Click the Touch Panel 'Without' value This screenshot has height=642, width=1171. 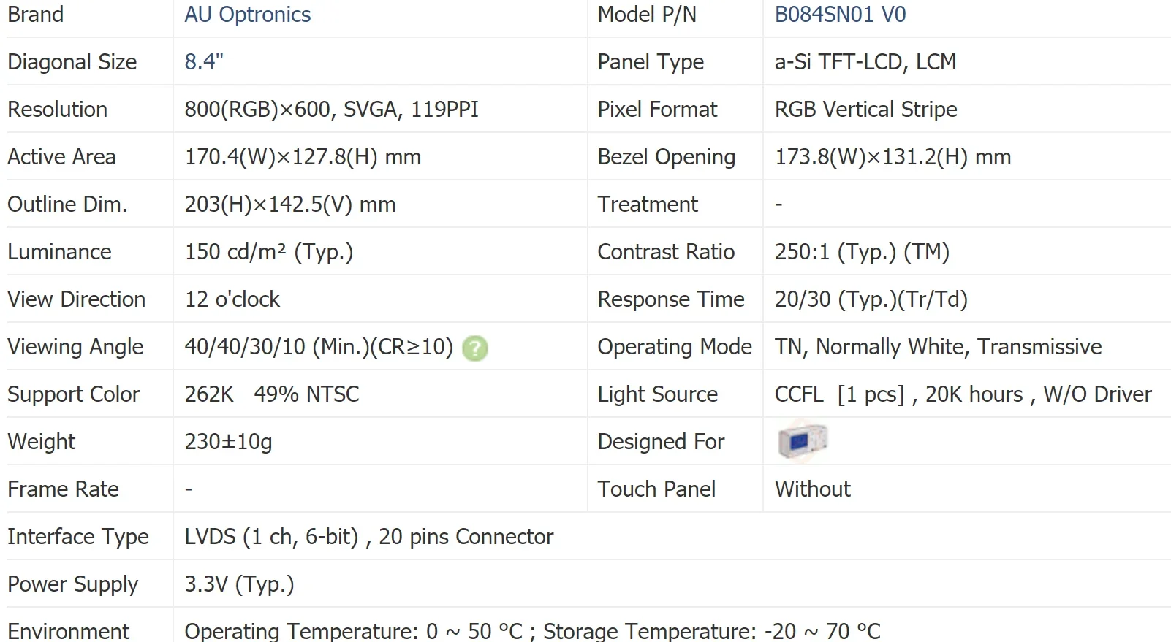coord(812,489)
